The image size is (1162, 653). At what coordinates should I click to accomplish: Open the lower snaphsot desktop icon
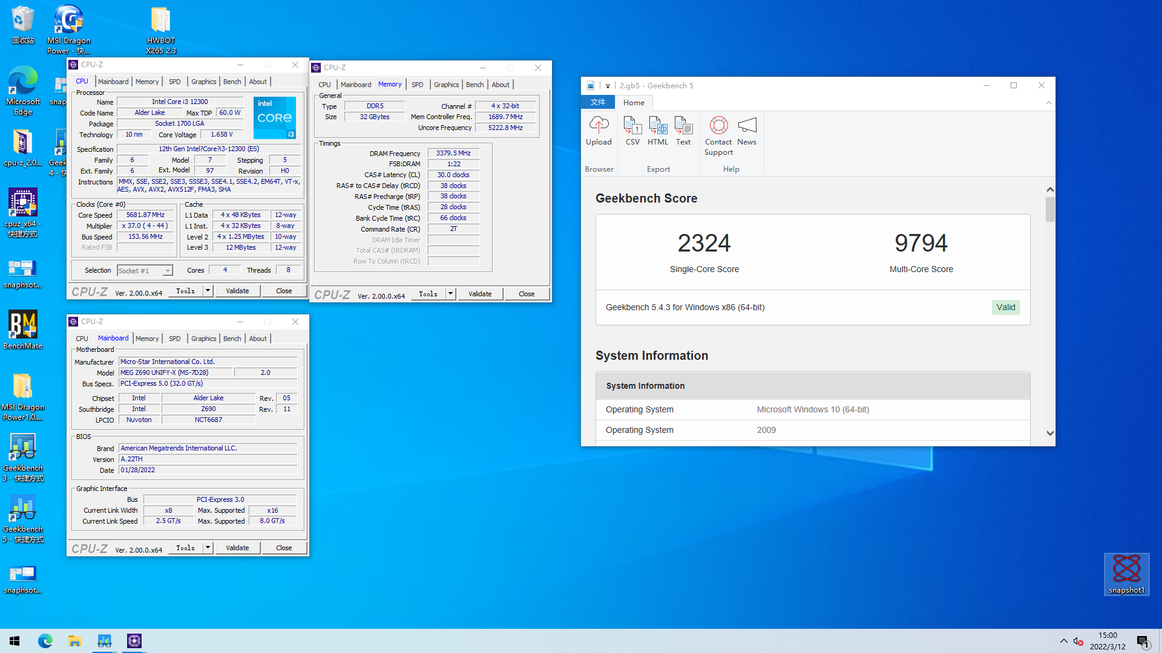pos(23,579)
